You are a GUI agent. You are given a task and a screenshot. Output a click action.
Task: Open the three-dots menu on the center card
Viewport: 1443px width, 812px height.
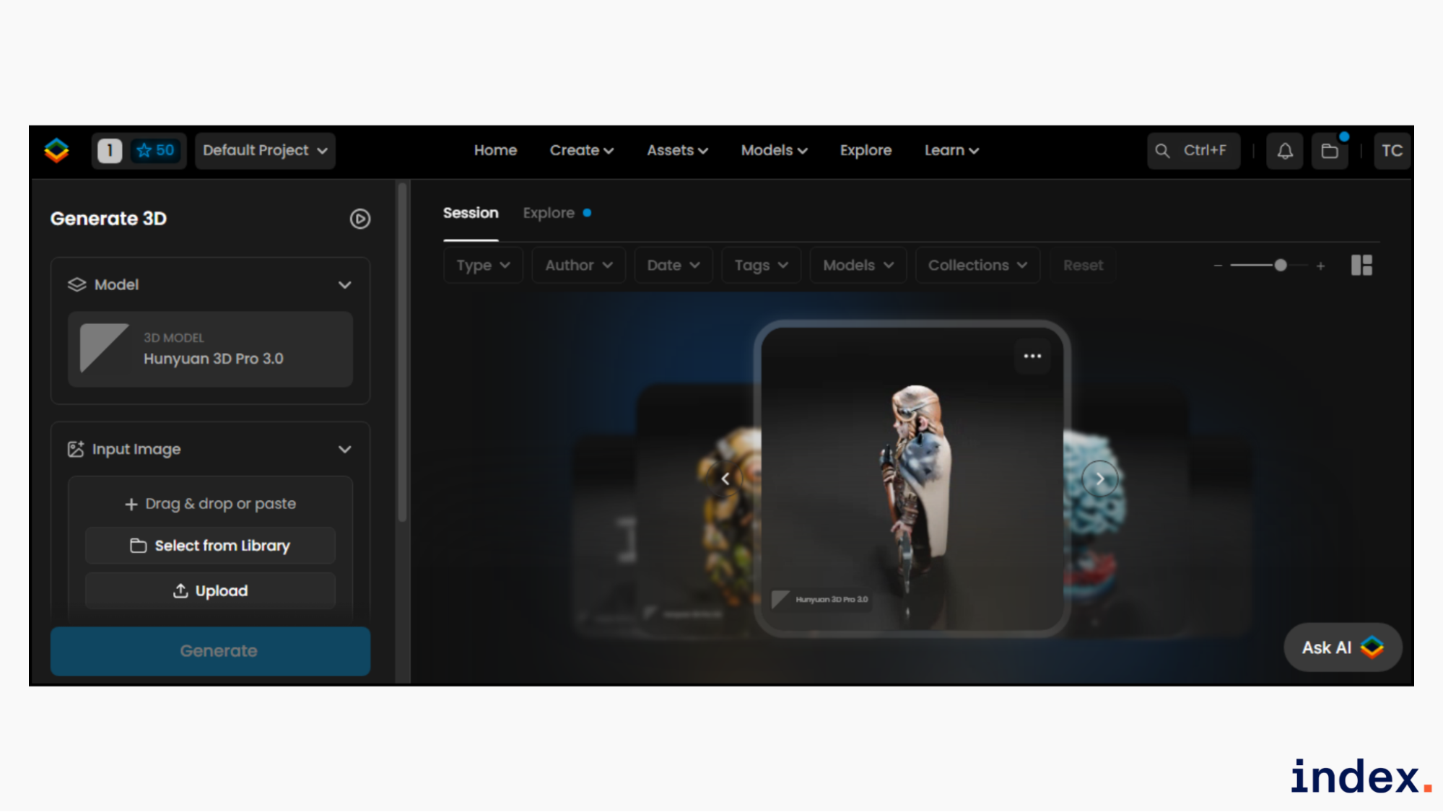pos(1032,357)
